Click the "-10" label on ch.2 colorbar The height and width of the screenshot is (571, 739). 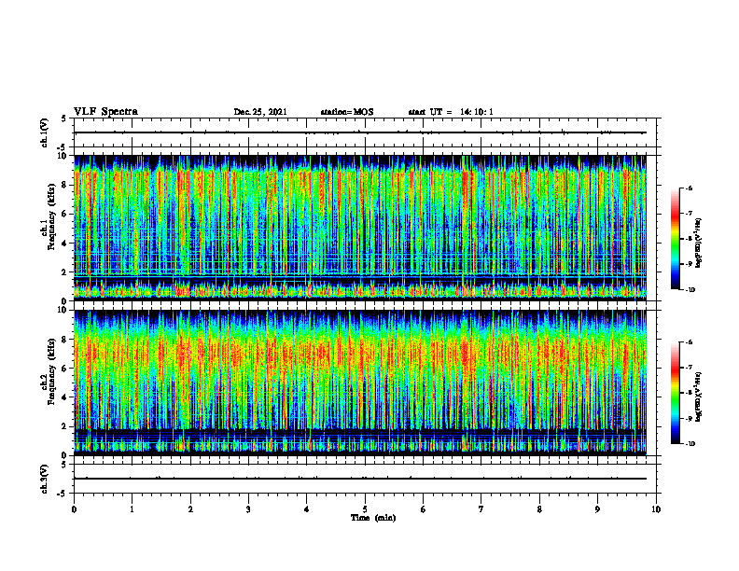tap(690, 444)
